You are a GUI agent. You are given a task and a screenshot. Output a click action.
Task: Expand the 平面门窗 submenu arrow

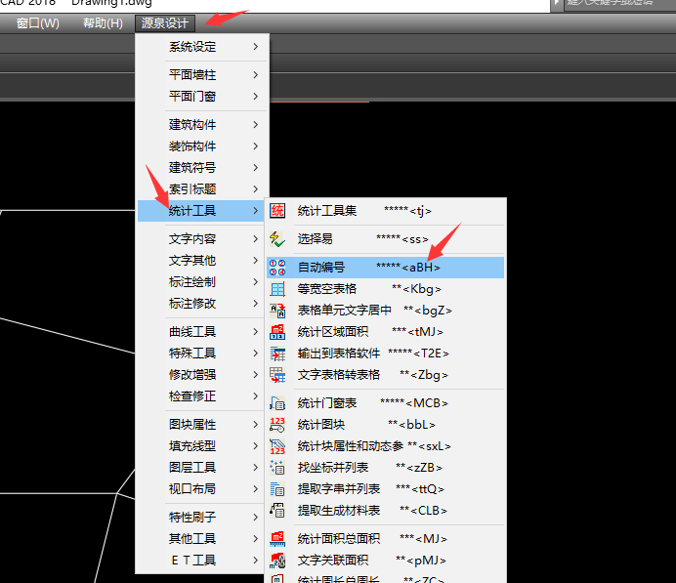256,96
